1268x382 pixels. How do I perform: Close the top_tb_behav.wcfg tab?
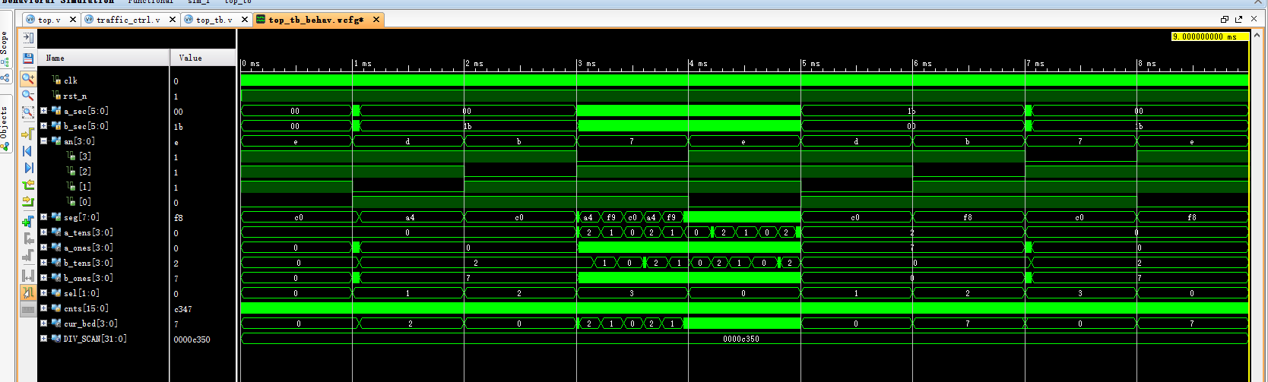click(376, 20)
